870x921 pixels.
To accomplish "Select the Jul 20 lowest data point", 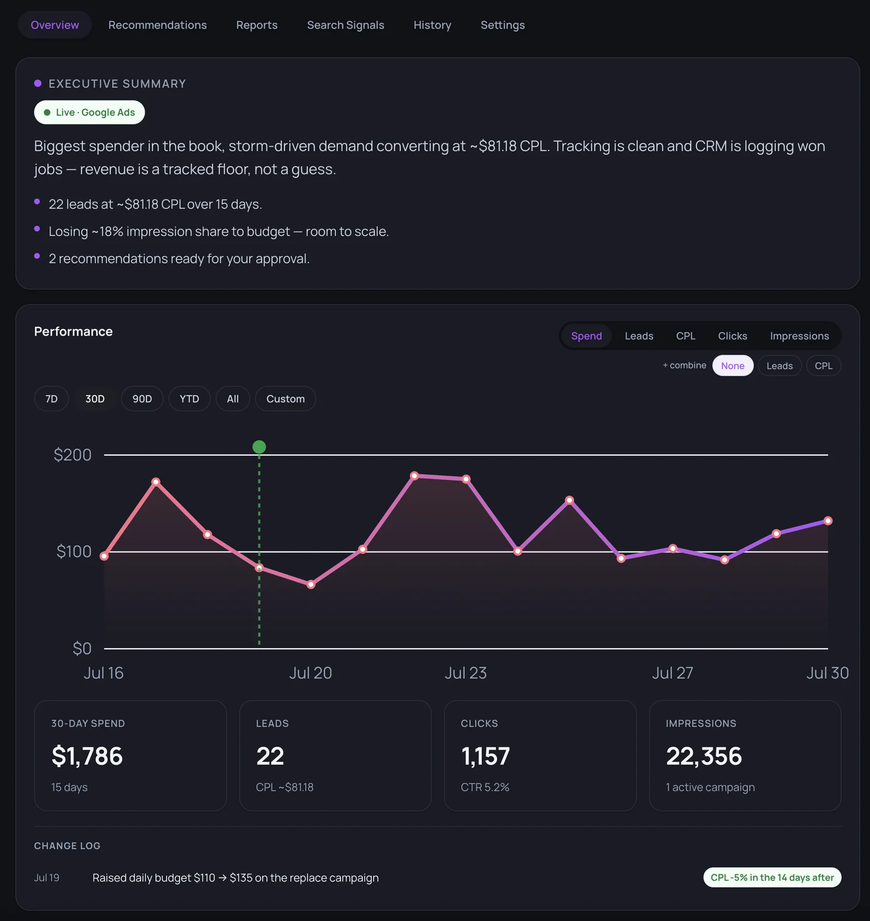I will tap(311, 584).
